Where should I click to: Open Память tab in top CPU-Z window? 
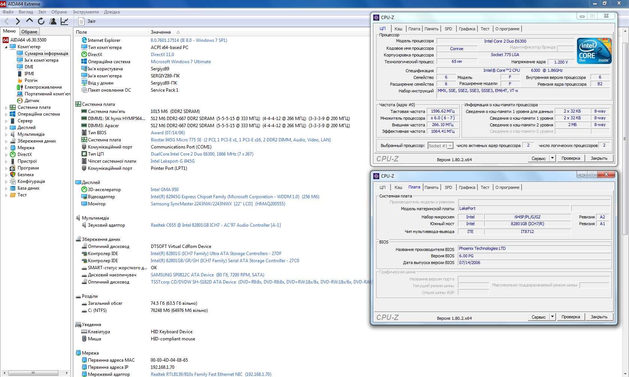(431, 29)
